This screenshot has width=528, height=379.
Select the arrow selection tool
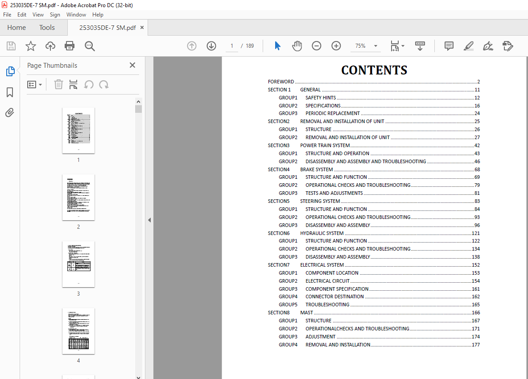point(277,46)
